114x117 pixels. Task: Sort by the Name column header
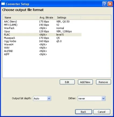(x=20, y=18)
